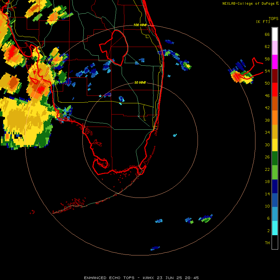The image size is (280, 280).
Task: Click the medium blue legend swatch
Action: click(275, 200)
